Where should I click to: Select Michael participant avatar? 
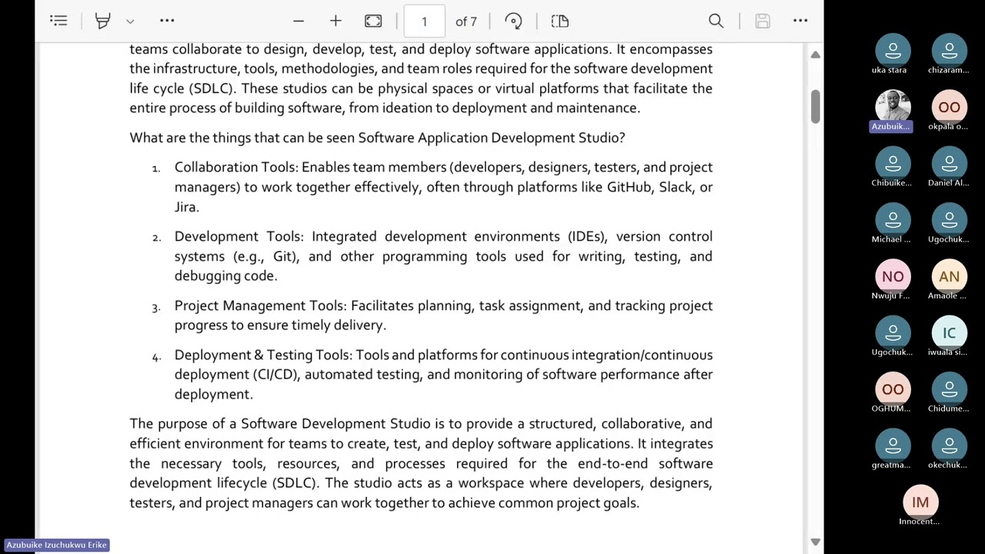[x=893, y=219]
